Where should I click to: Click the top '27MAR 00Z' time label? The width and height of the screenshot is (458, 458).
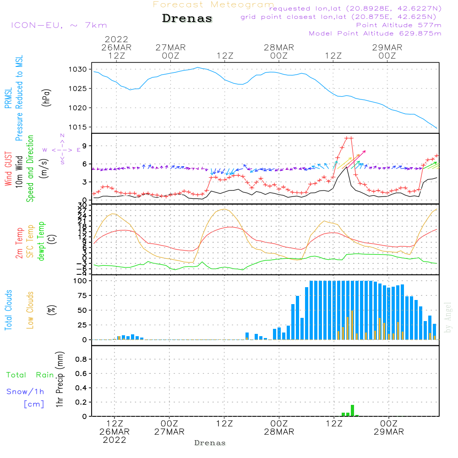(x=170, y=51)
